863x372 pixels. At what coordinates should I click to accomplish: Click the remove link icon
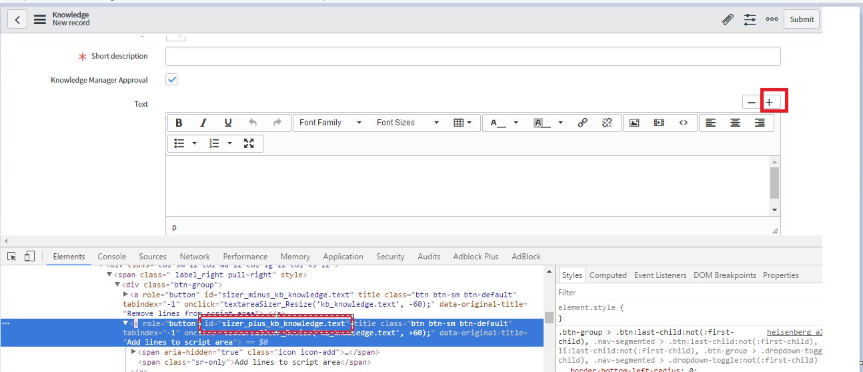point(607,123)
